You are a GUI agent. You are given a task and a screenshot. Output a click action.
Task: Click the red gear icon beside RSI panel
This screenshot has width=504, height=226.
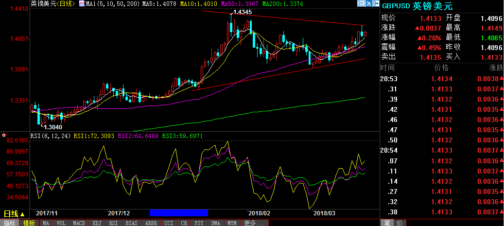pos(4,135)
